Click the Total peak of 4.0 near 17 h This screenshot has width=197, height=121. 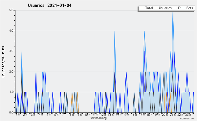coord(144,31)
